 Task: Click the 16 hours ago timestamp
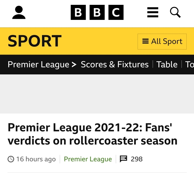36,159
